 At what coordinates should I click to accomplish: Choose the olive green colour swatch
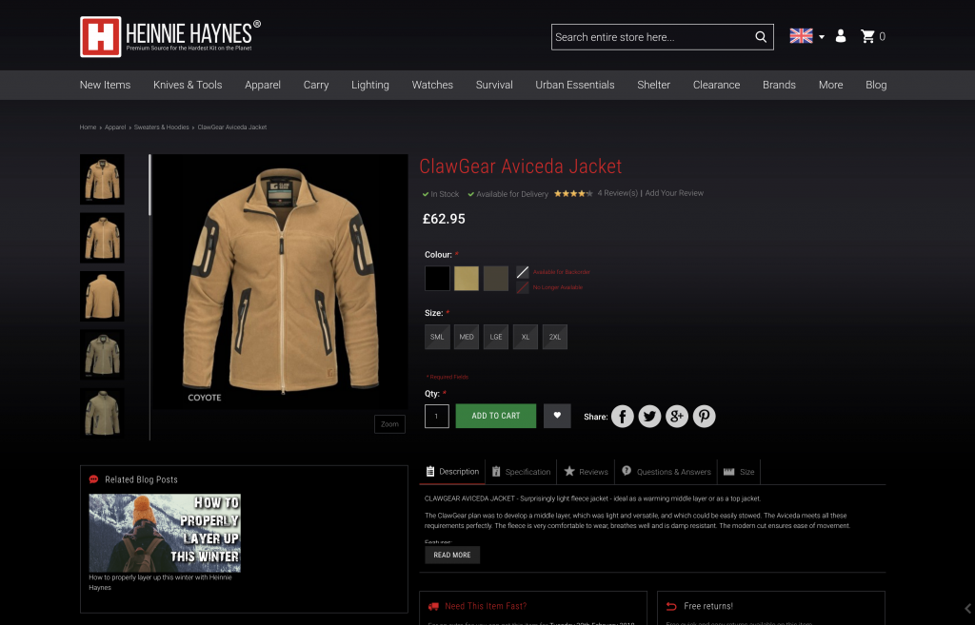tap(495, 279)
